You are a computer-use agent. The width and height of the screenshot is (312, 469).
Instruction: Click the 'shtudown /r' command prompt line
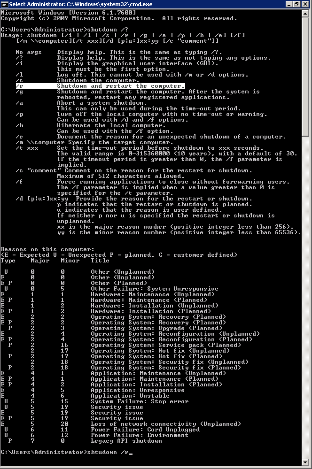pyautogui.click(x=65, y=452)
